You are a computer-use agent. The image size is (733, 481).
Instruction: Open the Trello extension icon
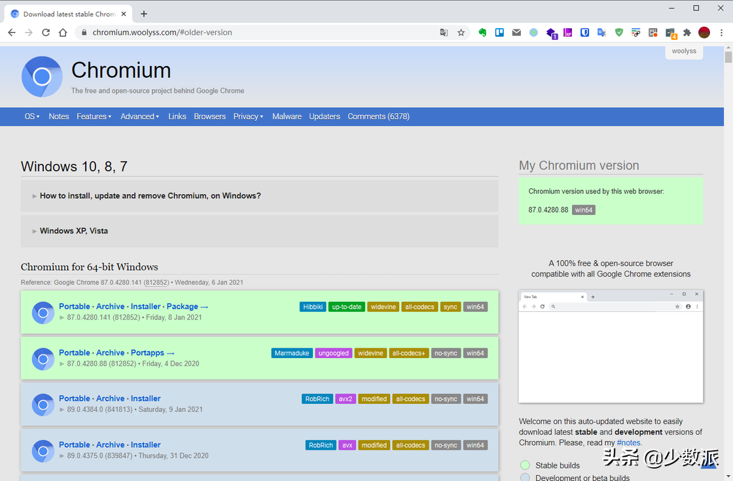[499, 33]
